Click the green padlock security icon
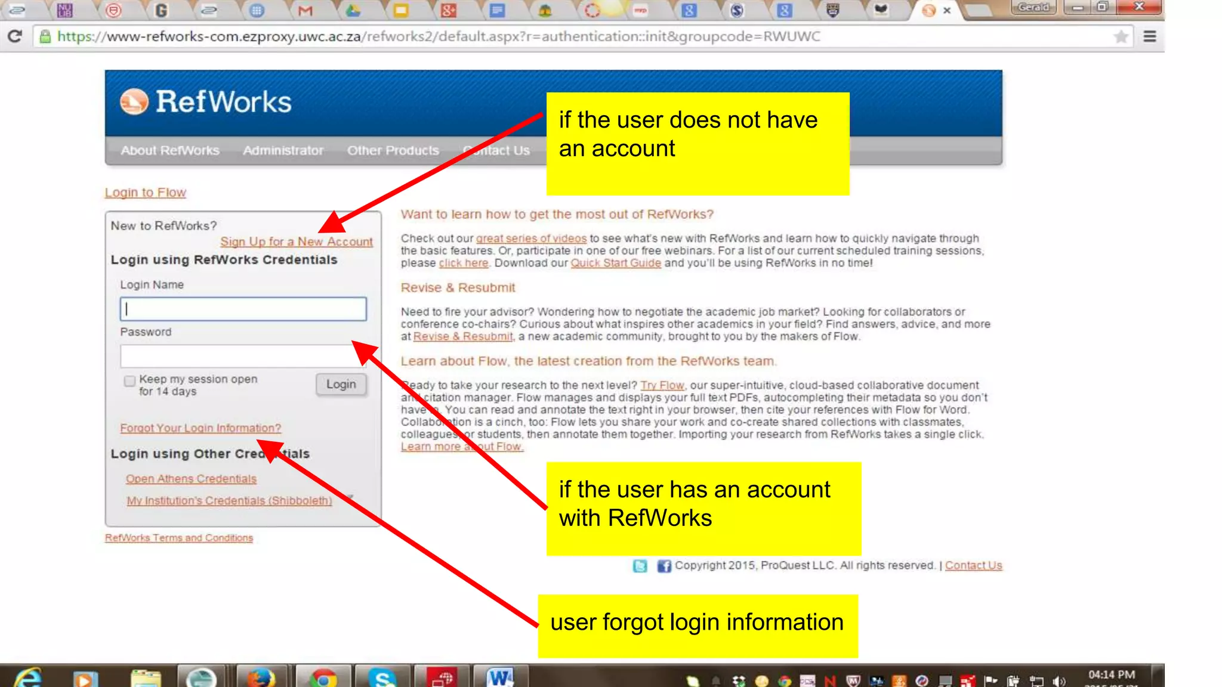Image resolution: width=1222 pixels, height=687 pixels. click(45, 37)
